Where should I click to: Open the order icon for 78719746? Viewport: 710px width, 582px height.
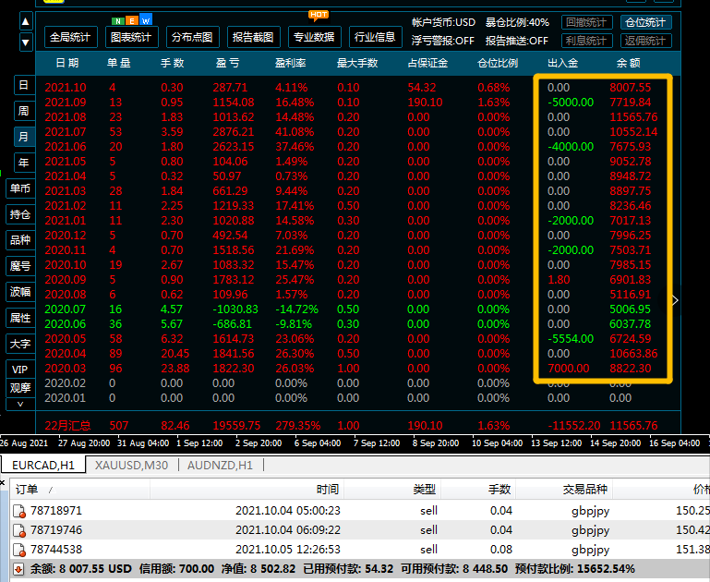[x=19, y=530]
